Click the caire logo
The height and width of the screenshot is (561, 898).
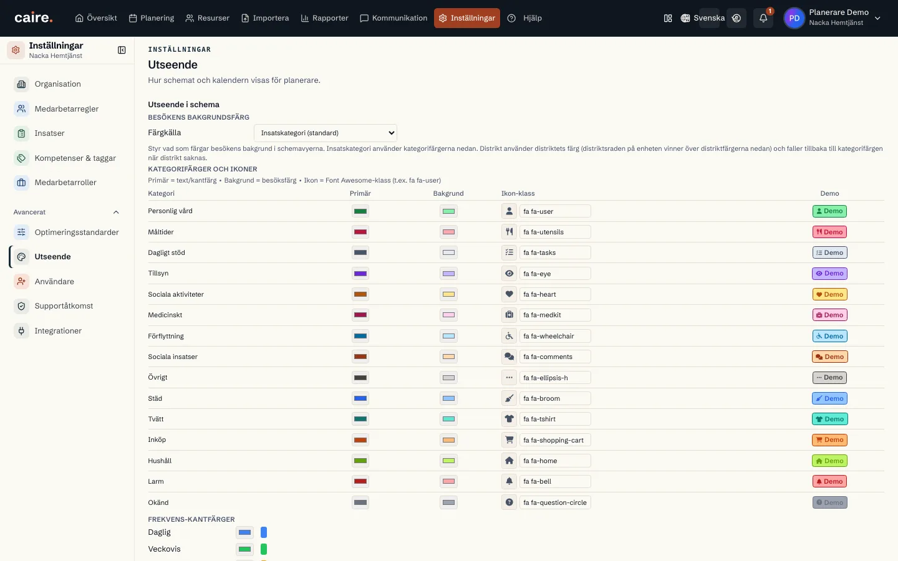[x=33, y=18]
